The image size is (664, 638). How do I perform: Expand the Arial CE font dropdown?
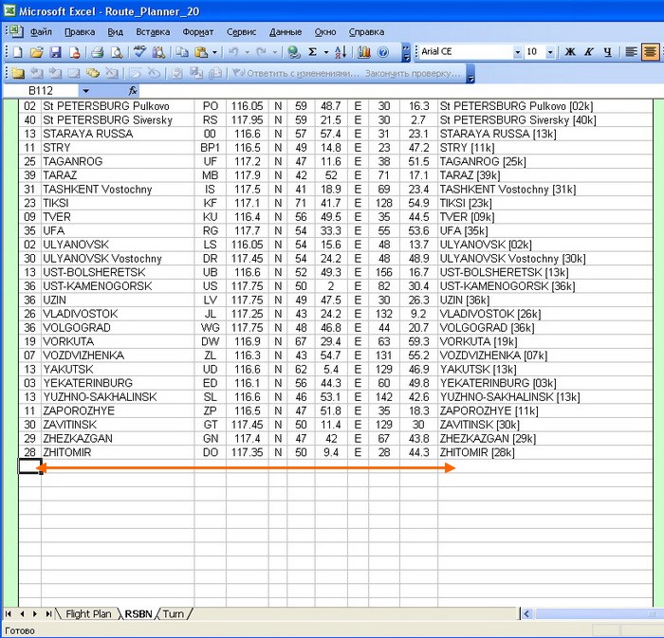pyautogui.click(x=518, y=52)
